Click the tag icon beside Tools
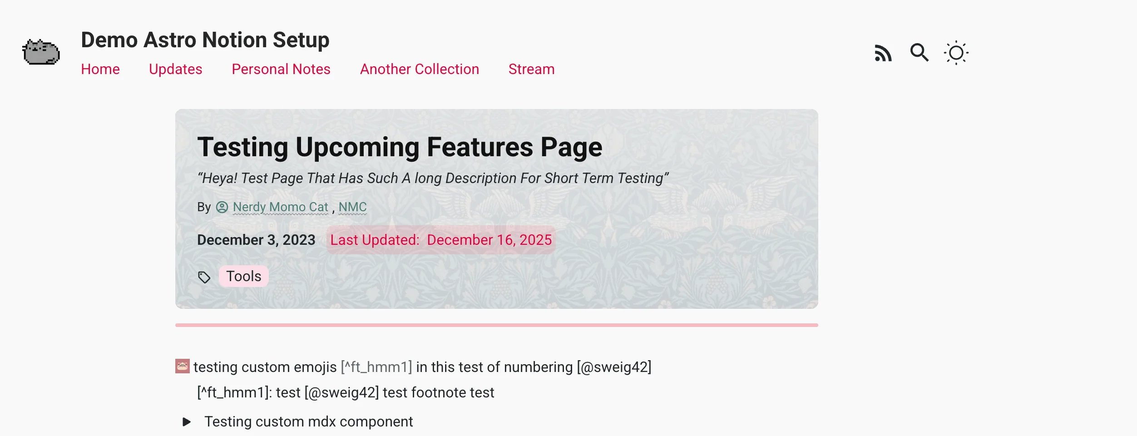1137x436 pixels. point(204,277)
